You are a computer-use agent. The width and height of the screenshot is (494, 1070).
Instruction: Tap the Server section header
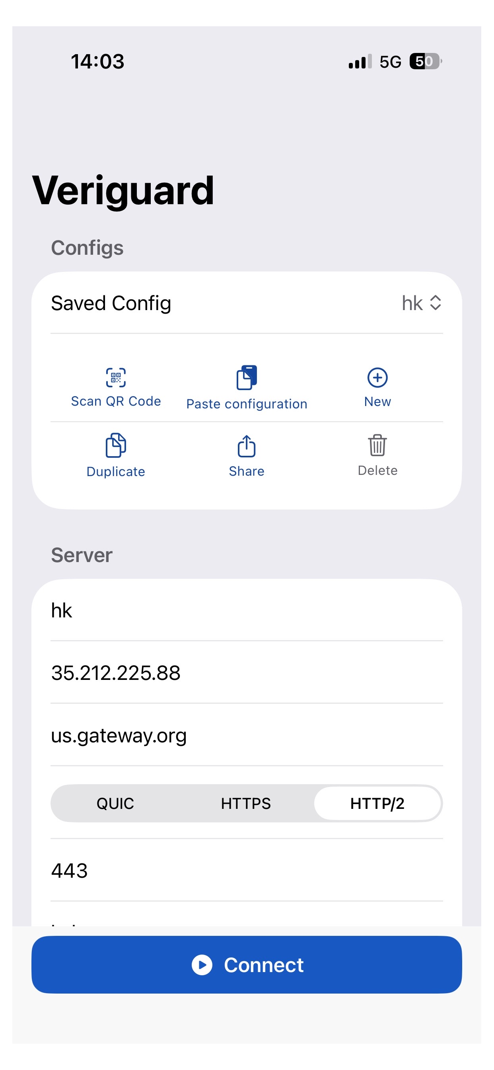pyautogui.click(x=82, y=555)
